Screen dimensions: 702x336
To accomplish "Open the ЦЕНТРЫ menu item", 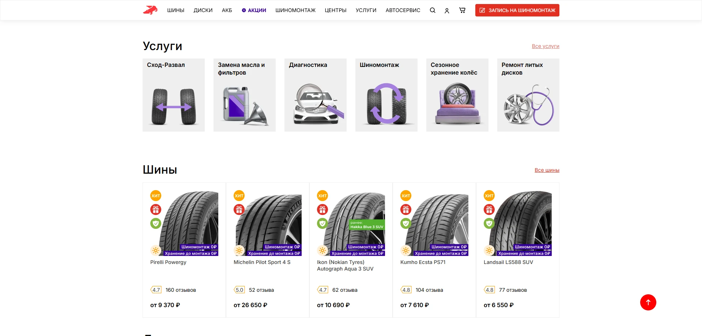I will 336,10.
